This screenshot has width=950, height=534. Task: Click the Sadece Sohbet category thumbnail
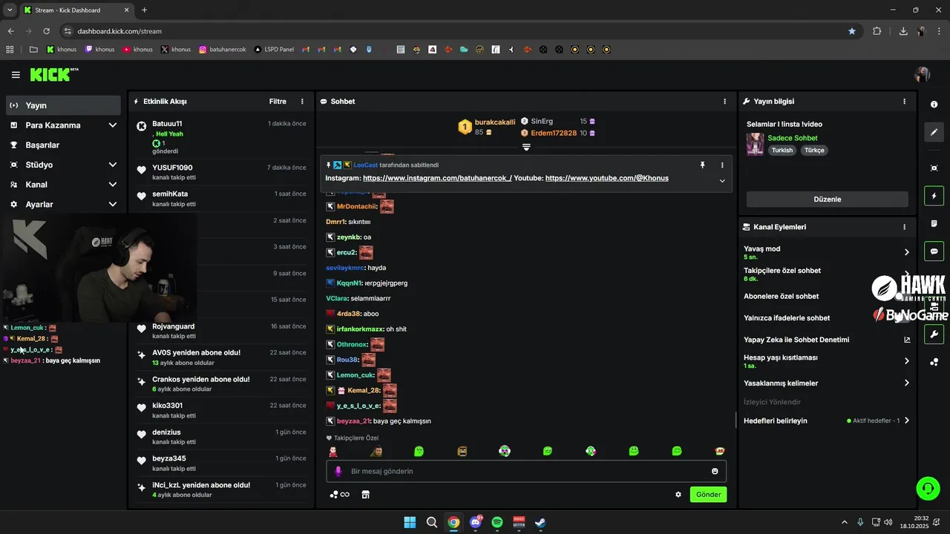pos(755,144)
